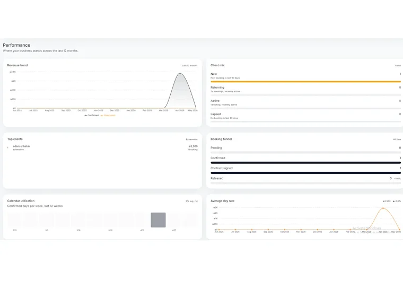This screenshot has height=297, width=403.
Task: Click the filled gray week bar in Calendar utilization
Action: pos(158,220)
